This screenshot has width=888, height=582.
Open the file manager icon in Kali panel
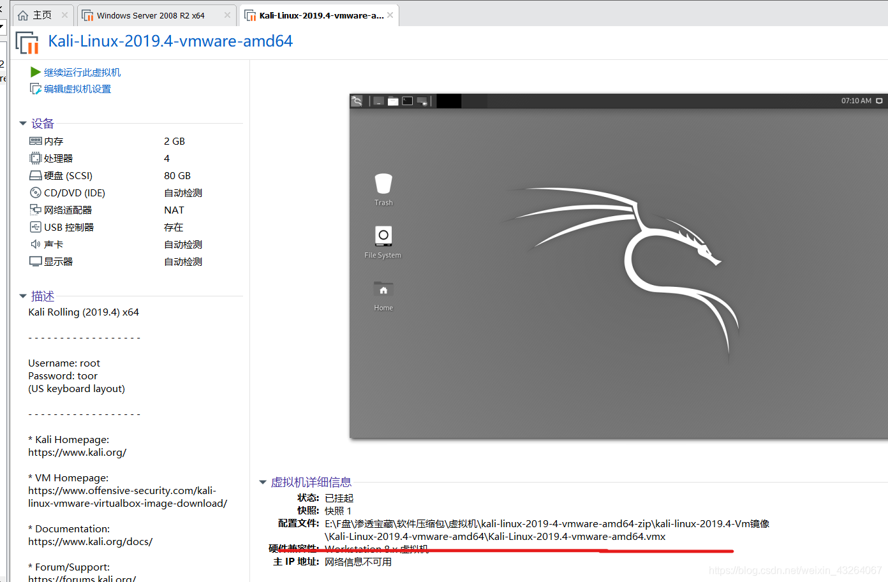(x=393, y=101)
